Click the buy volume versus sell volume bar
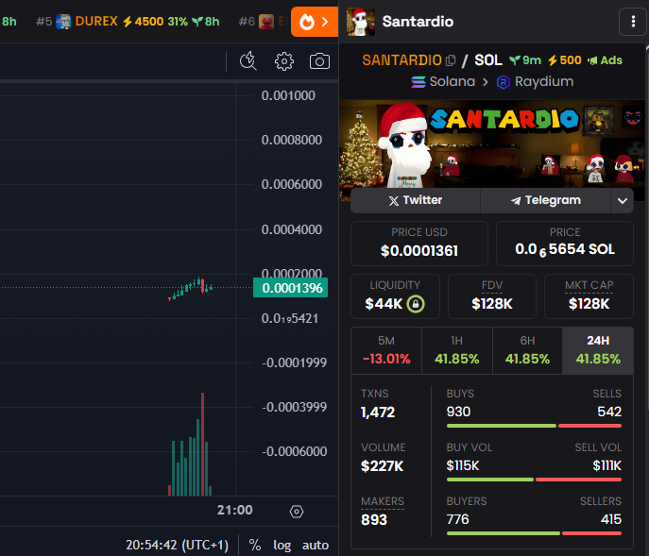The width and height of the screenshot is (649, 556). (x=534, y=480)
